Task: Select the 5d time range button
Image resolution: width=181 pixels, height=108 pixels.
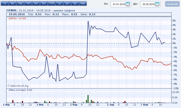Action: pos(12,4)
